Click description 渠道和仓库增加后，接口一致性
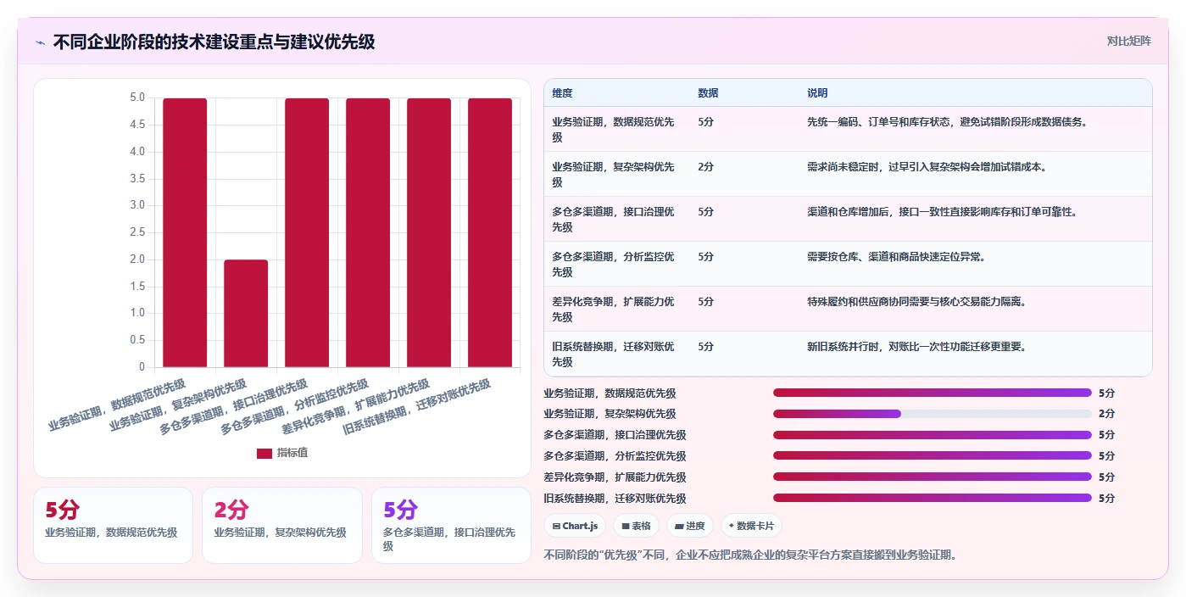The height and width of the screenshot is (597, 1186). pos(942,212)
